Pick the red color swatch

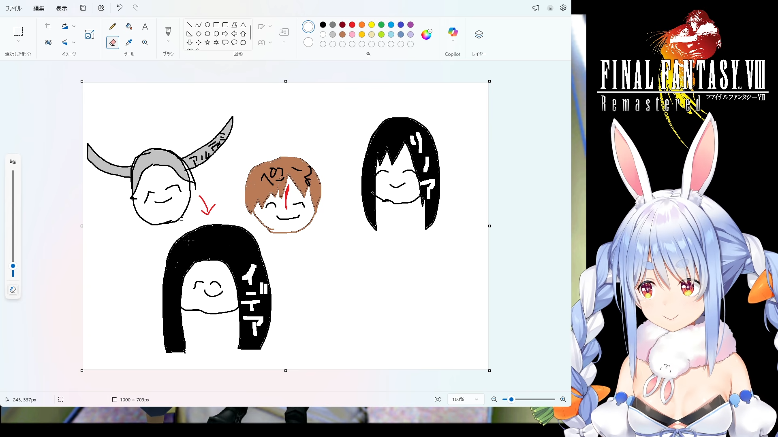(x=352, y=25)
